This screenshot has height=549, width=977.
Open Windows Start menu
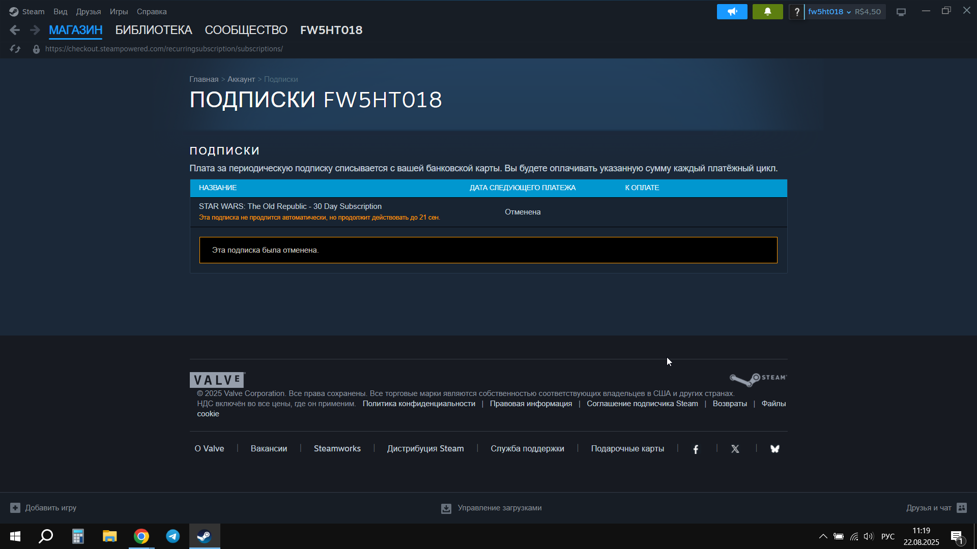[15, 536]
